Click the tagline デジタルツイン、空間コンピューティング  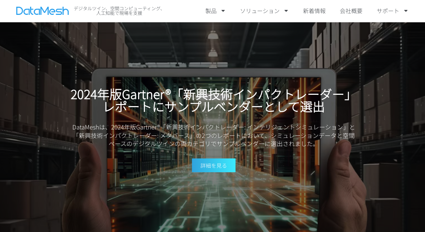pyautogui.click(x=119, y=11)
